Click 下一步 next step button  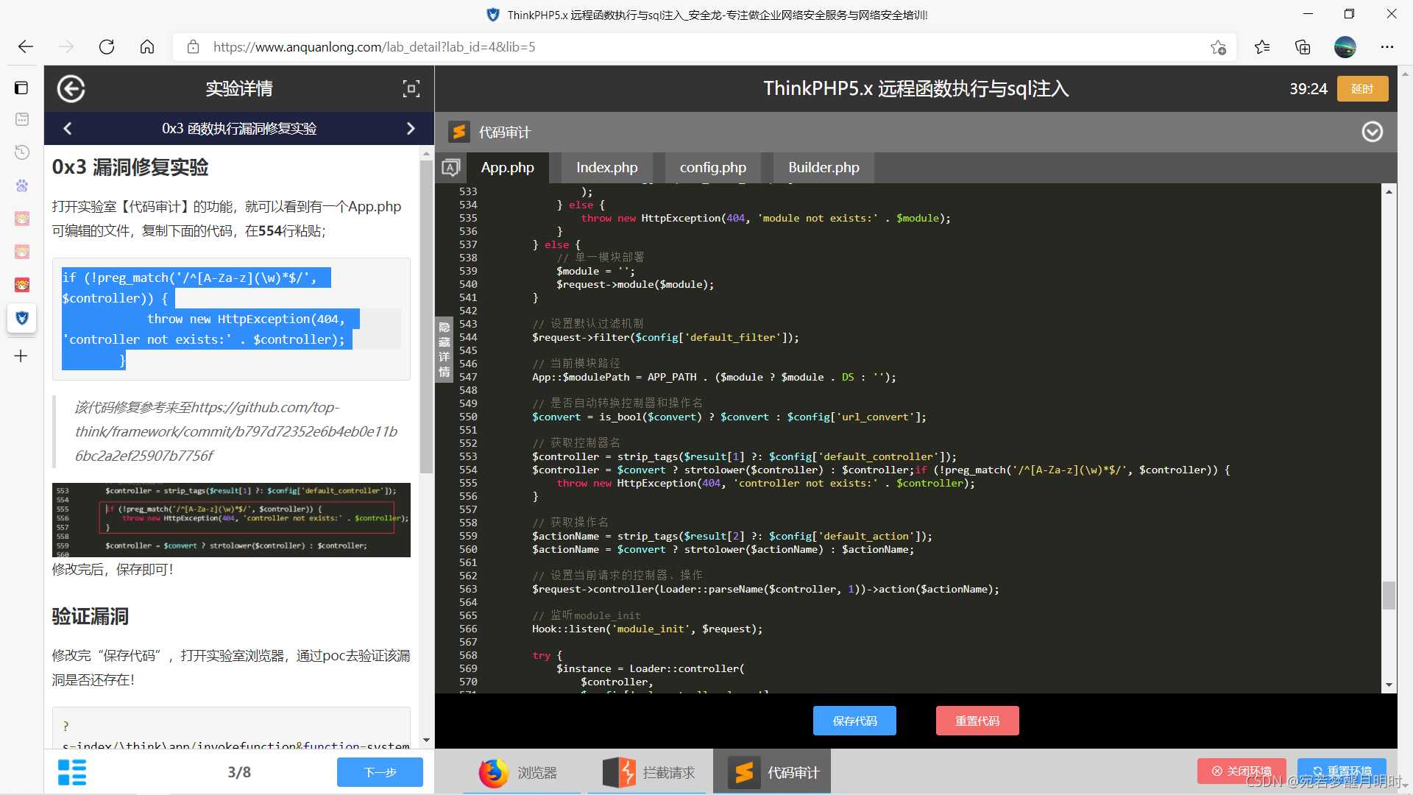(380, 772)
